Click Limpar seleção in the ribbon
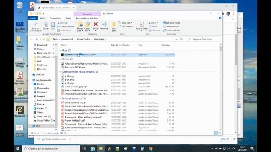The width and height of the screenshot is (271, 152). 171,27
